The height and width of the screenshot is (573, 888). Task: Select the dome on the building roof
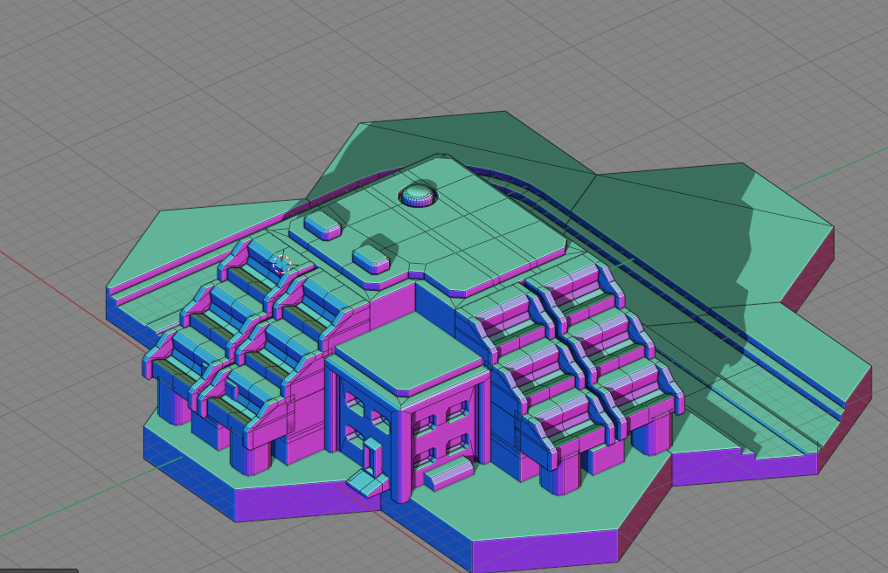(x=419, y=195)
